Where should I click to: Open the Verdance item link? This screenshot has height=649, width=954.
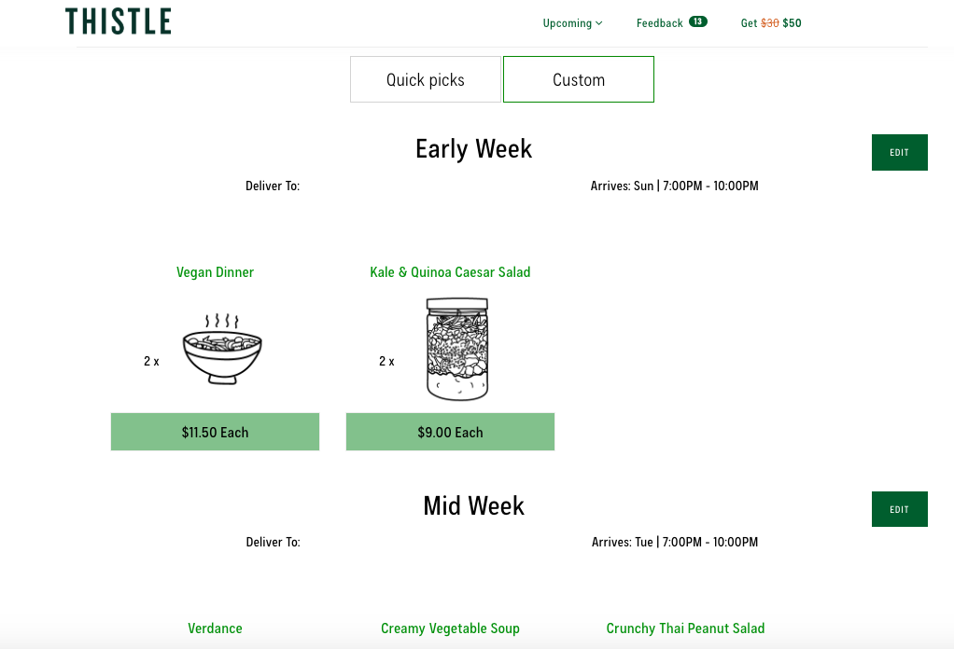pyautogui.click(x=215, y=628)
